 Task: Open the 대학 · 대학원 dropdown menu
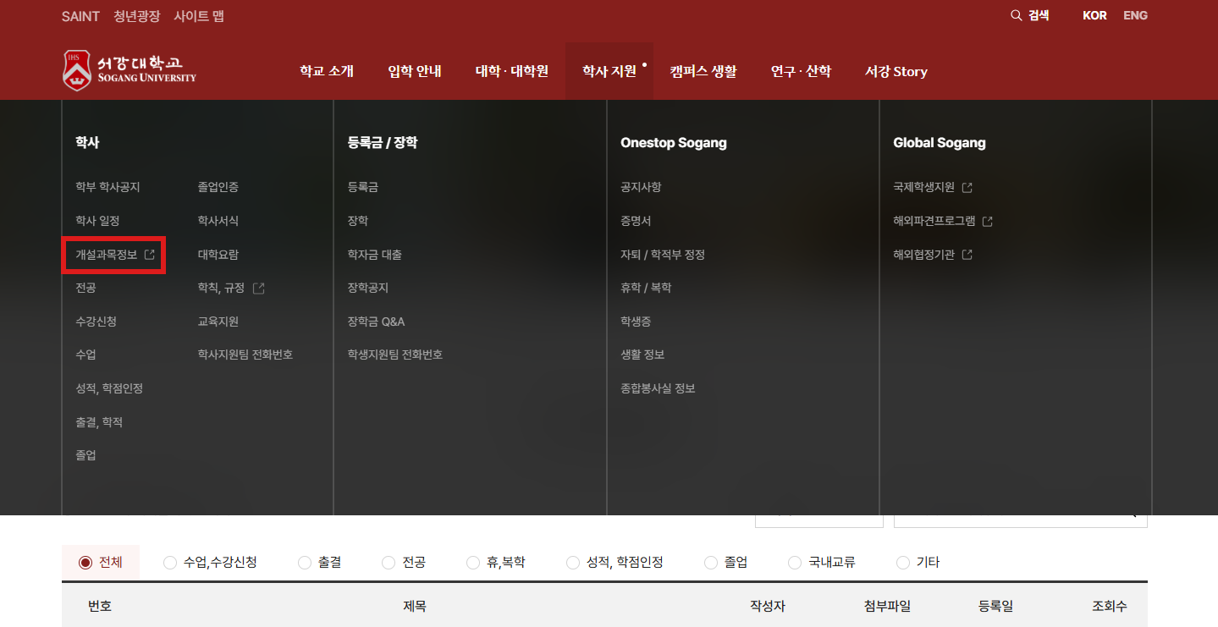[511, 72]
